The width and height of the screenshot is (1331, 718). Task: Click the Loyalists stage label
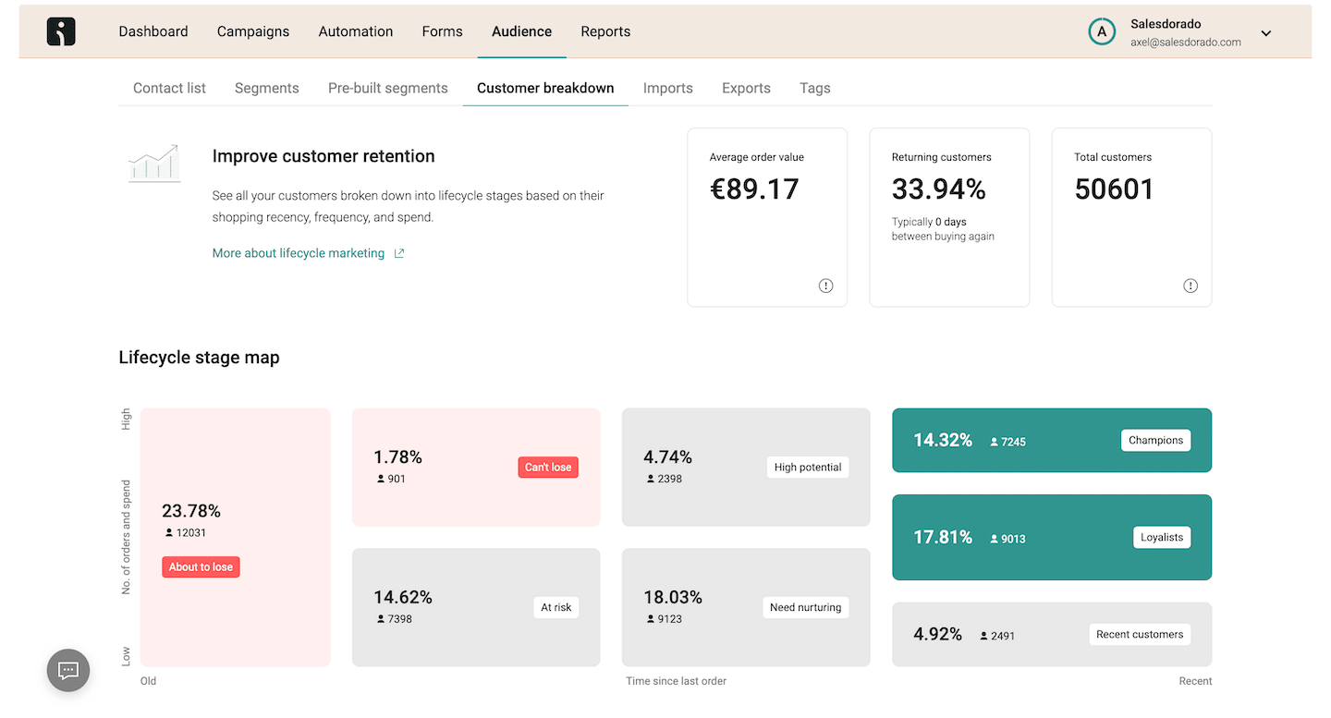click(1162, 537)
